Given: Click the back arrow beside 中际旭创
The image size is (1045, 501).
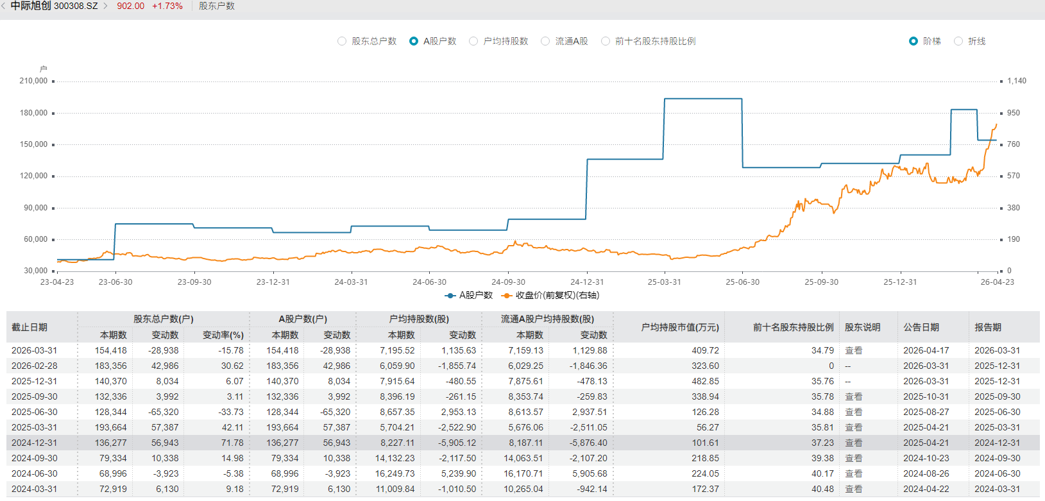Looking at the screenshot, I should [4, 6].
